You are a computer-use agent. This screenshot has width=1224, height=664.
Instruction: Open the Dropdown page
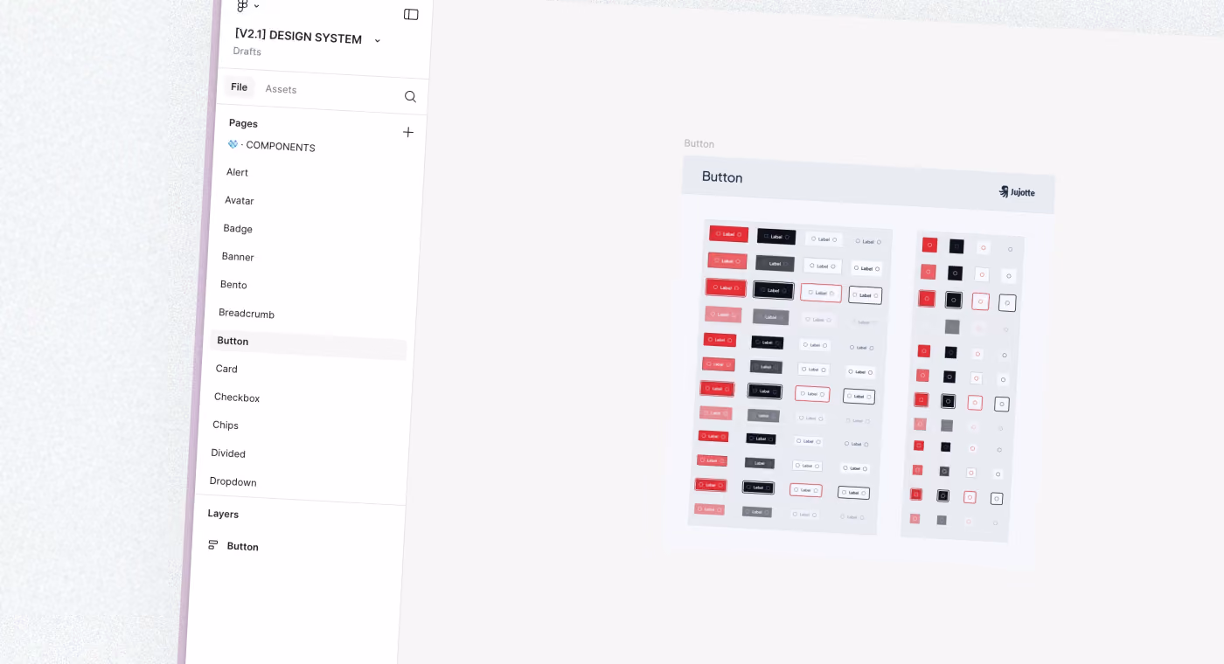point(233,481)
